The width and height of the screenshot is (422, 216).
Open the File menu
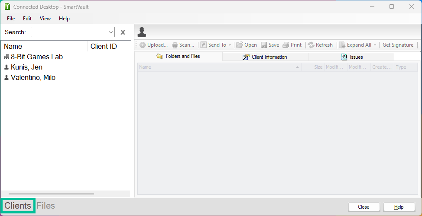click(11, 19)
